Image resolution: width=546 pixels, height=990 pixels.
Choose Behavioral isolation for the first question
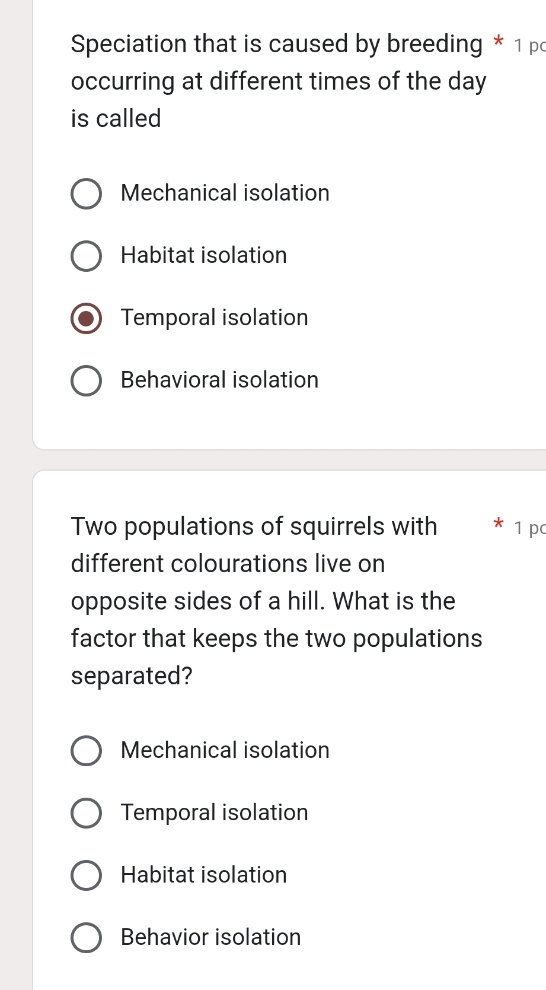pos(86,380)
